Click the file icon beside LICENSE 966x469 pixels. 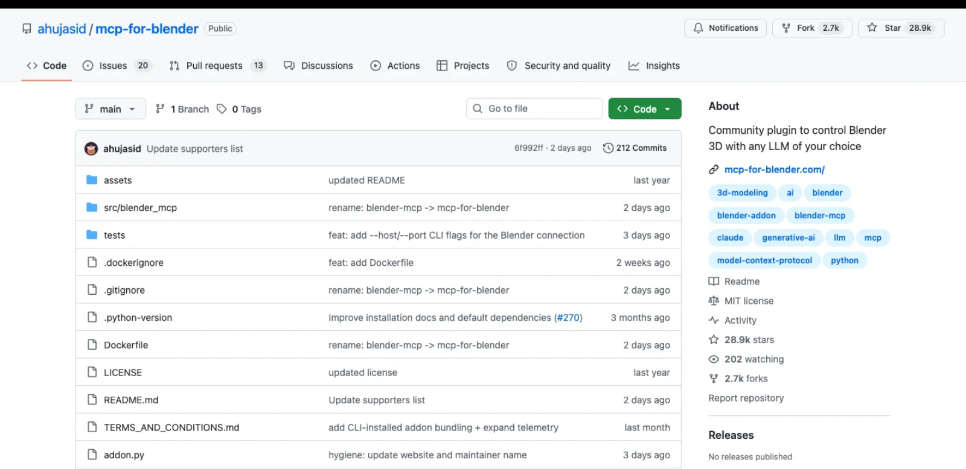pos(92,372)
